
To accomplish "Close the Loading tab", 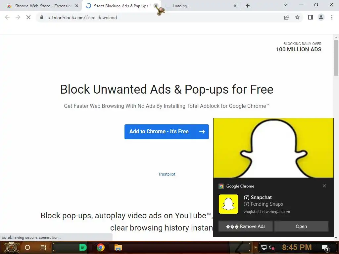I will point(235,6).
